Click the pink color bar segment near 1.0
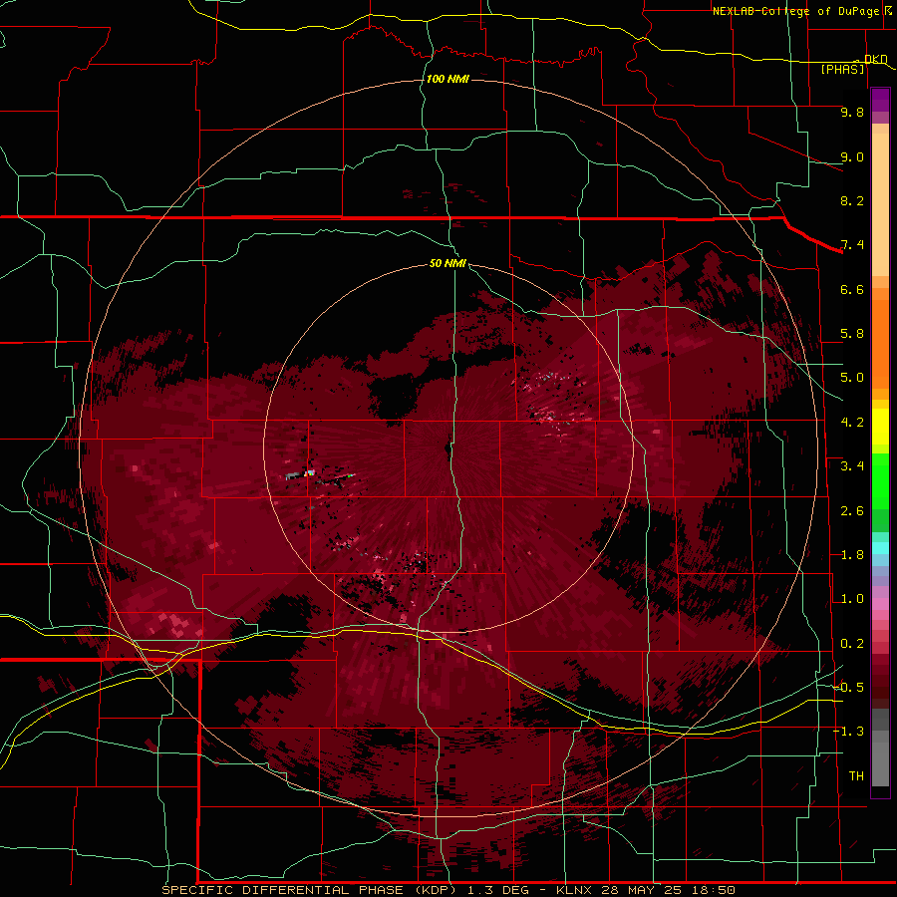This screenshot has width=897, height=897. tap(880, 604)
